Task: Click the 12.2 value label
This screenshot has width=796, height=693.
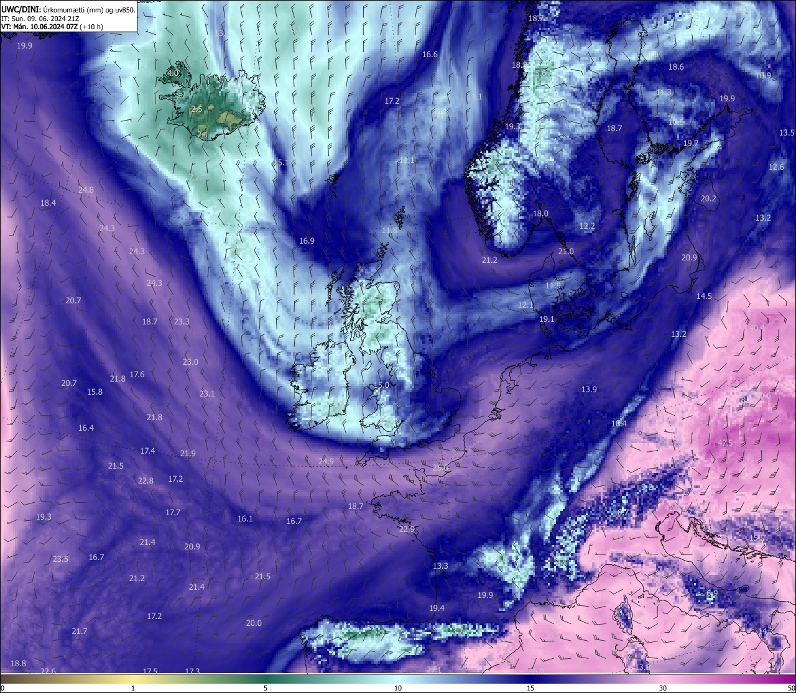Action: (587, 226)
